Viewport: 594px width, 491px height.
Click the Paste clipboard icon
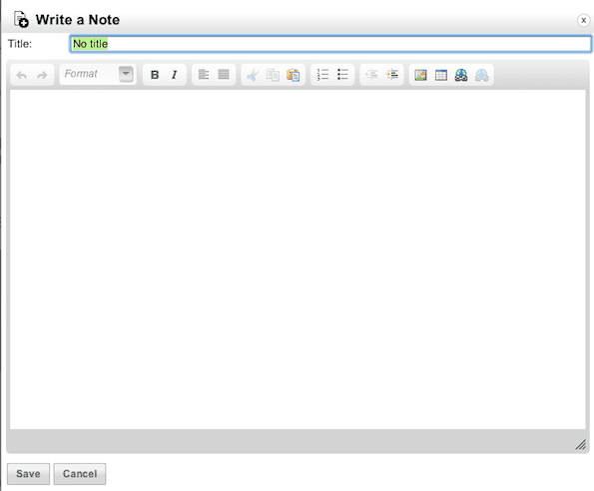click(293, 75)
